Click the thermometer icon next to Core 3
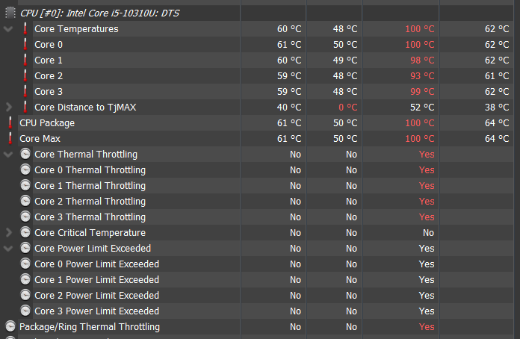Screen dimensions: 520x339 (25, 91)
